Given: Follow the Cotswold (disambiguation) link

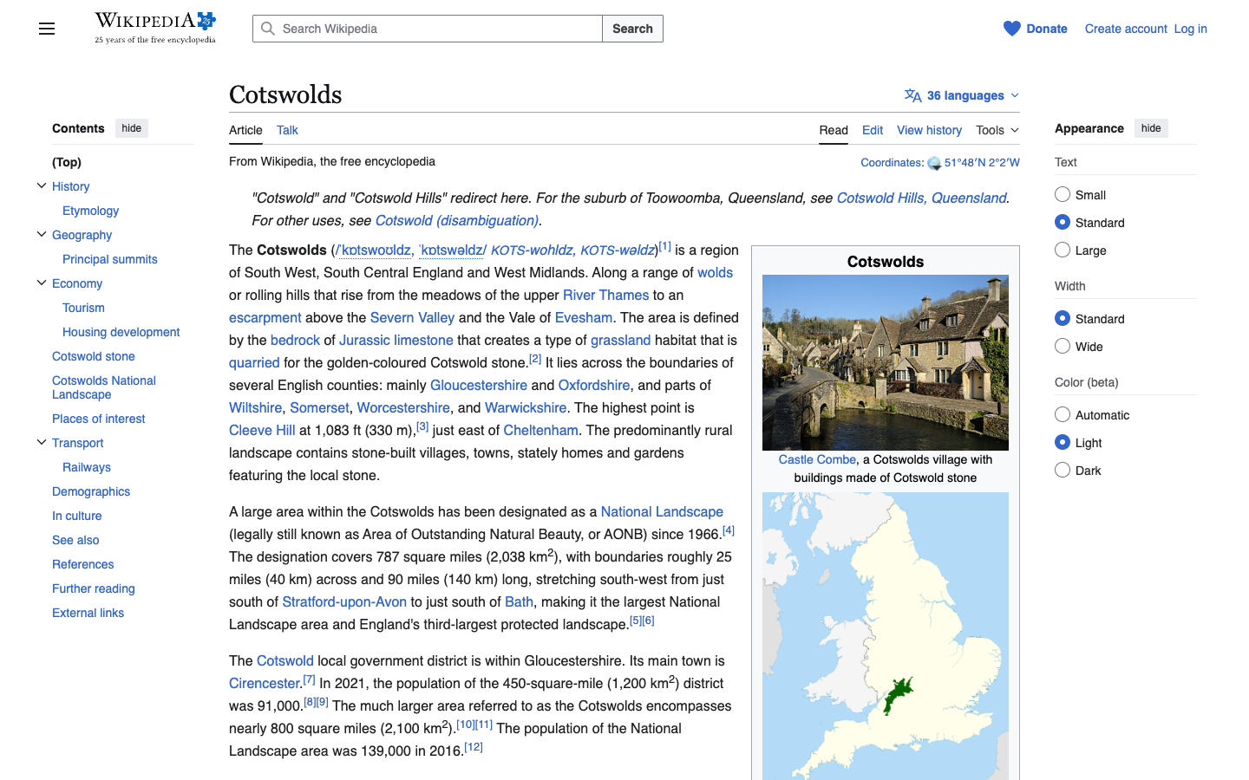Looking at the screenshot, I should tap(457, 220).
